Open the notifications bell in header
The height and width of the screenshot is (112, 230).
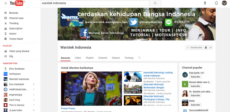216,3
